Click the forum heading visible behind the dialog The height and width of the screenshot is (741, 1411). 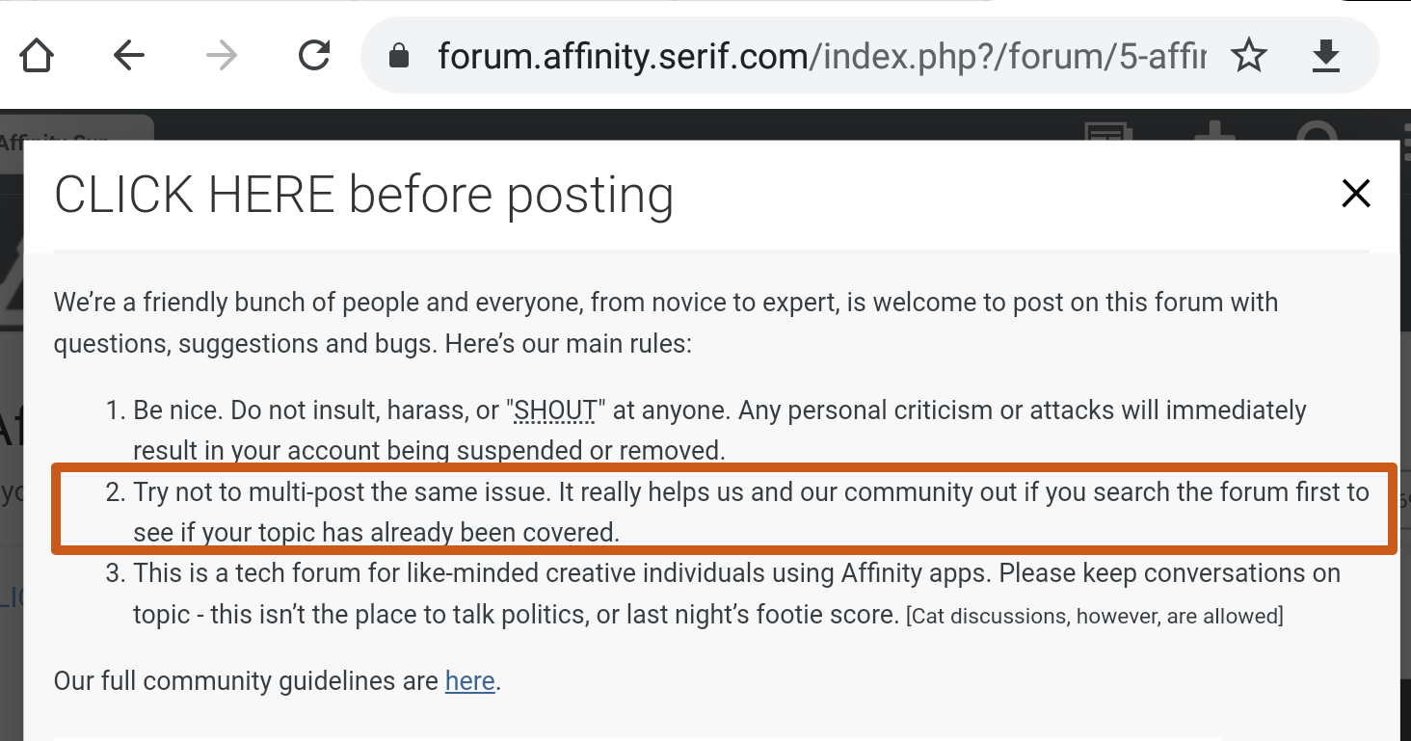tap(10, 421)
